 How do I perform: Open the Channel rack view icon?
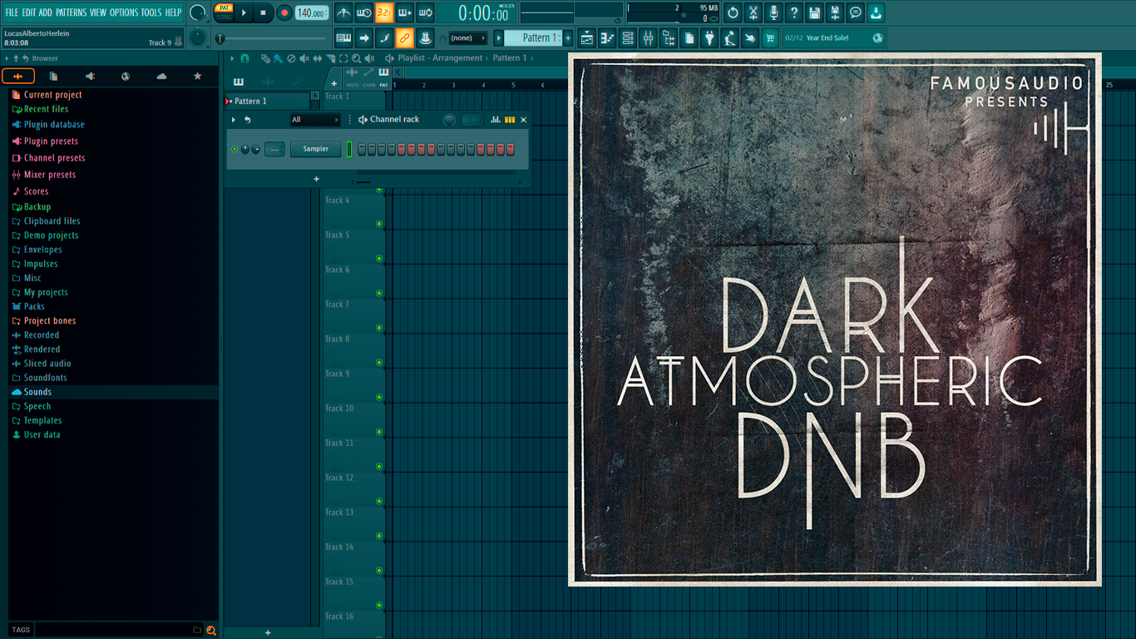[628, 37]
